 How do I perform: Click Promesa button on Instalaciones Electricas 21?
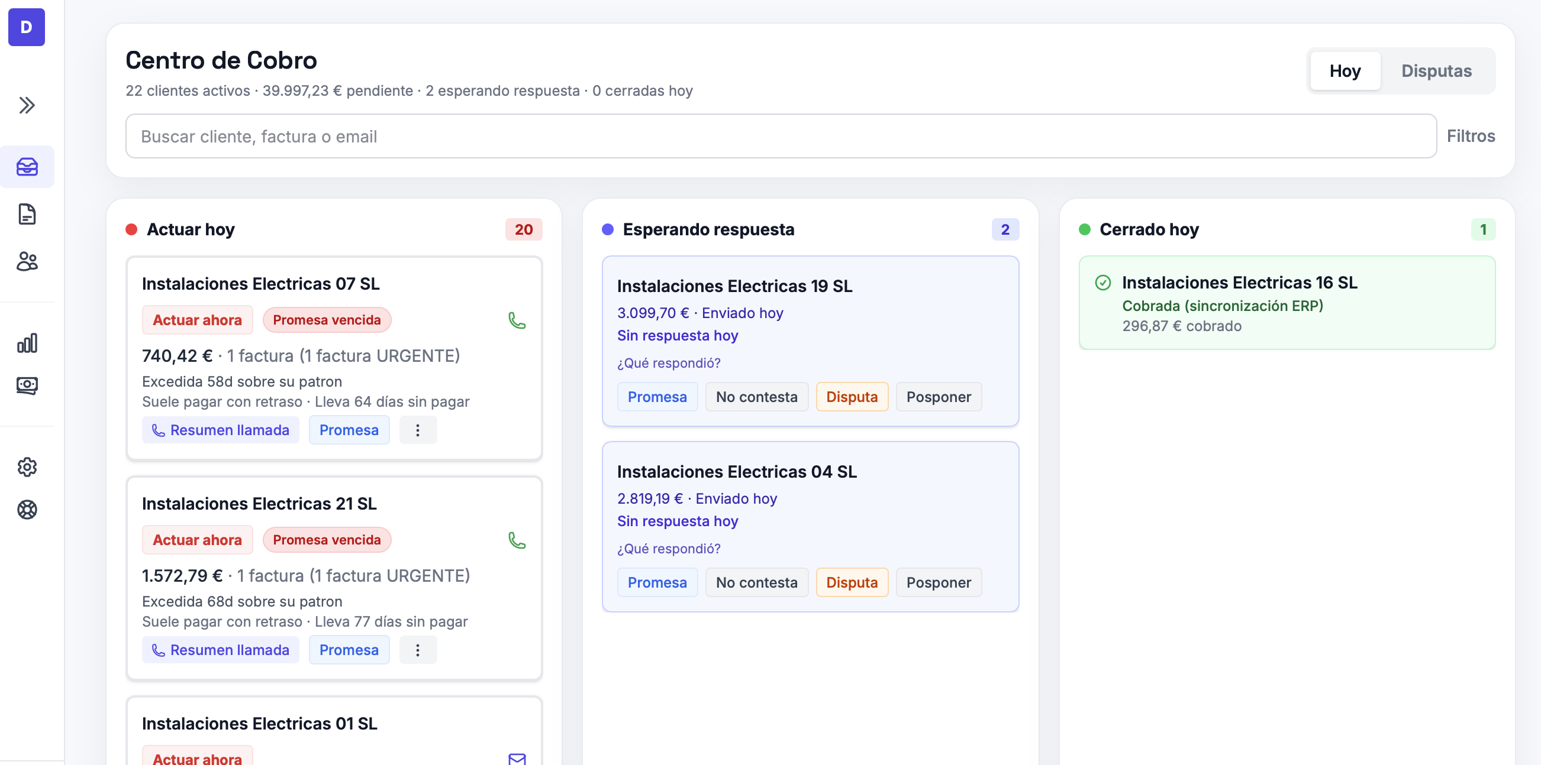point(349,650)
